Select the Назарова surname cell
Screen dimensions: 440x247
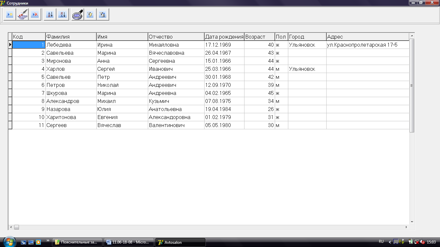[71, 109]
